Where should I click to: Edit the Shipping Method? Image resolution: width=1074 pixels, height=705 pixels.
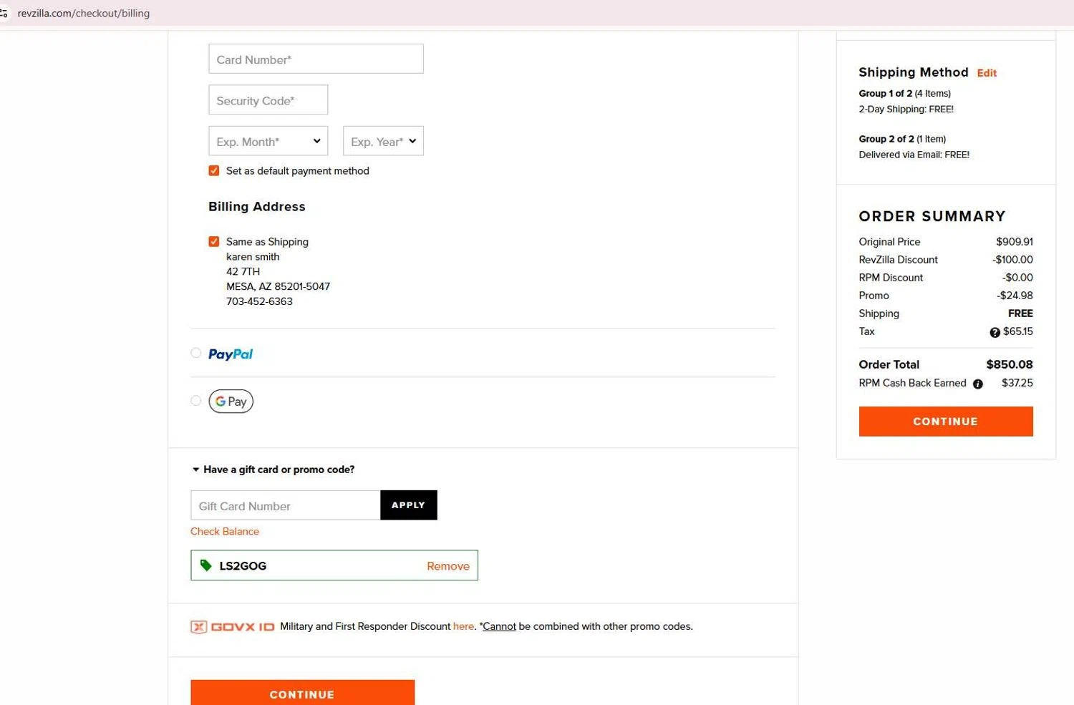pos(987,73)
